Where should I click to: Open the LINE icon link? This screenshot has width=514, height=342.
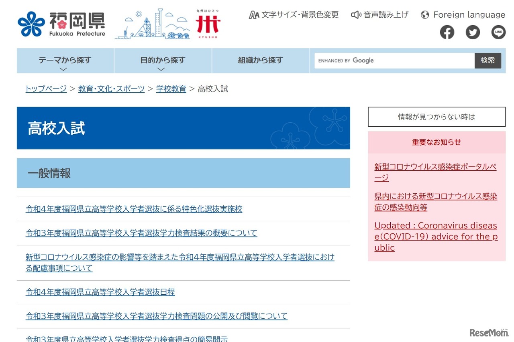[498, 32]
